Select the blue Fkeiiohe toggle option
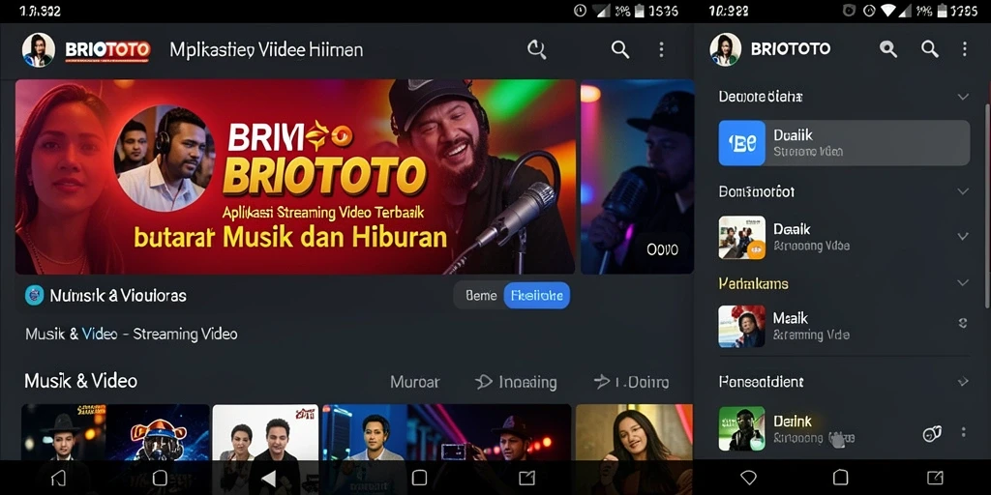The height and width of the screenshot is (495, 991). [536, 296]
